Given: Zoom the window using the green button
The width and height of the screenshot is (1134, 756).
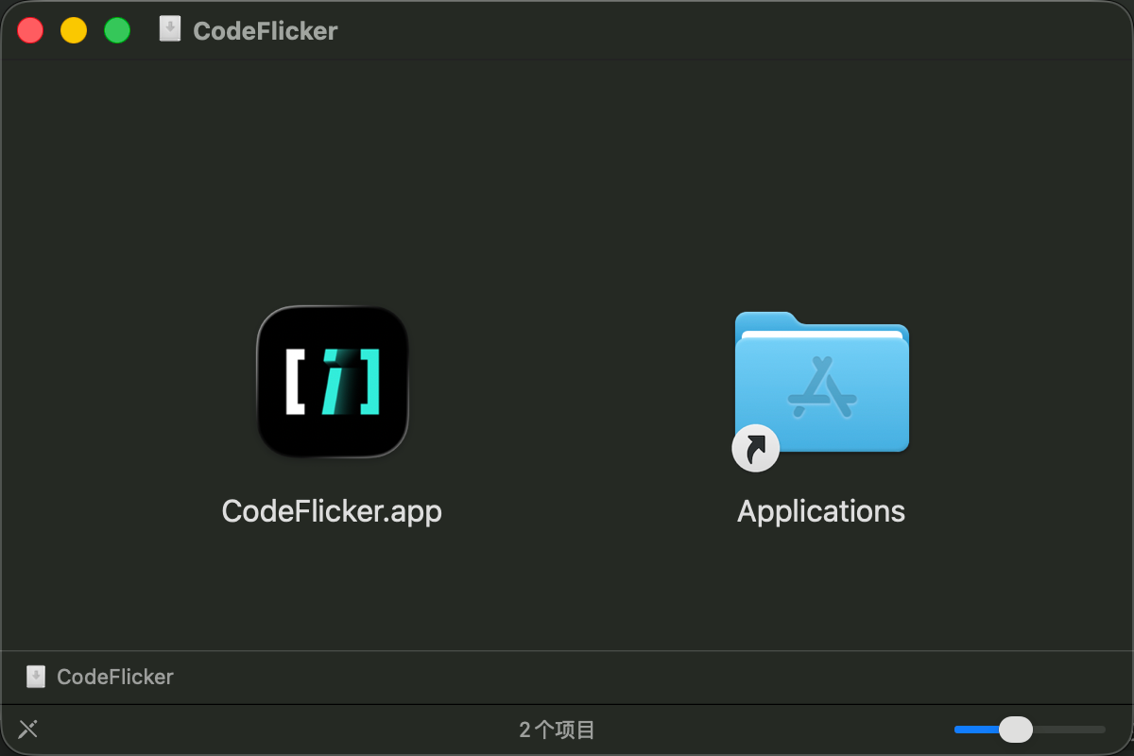Looking at the screenshot, I should click(117, 30).
